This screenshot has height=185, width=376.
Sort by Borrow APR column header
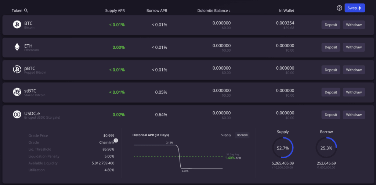click(x=156, y=11)
